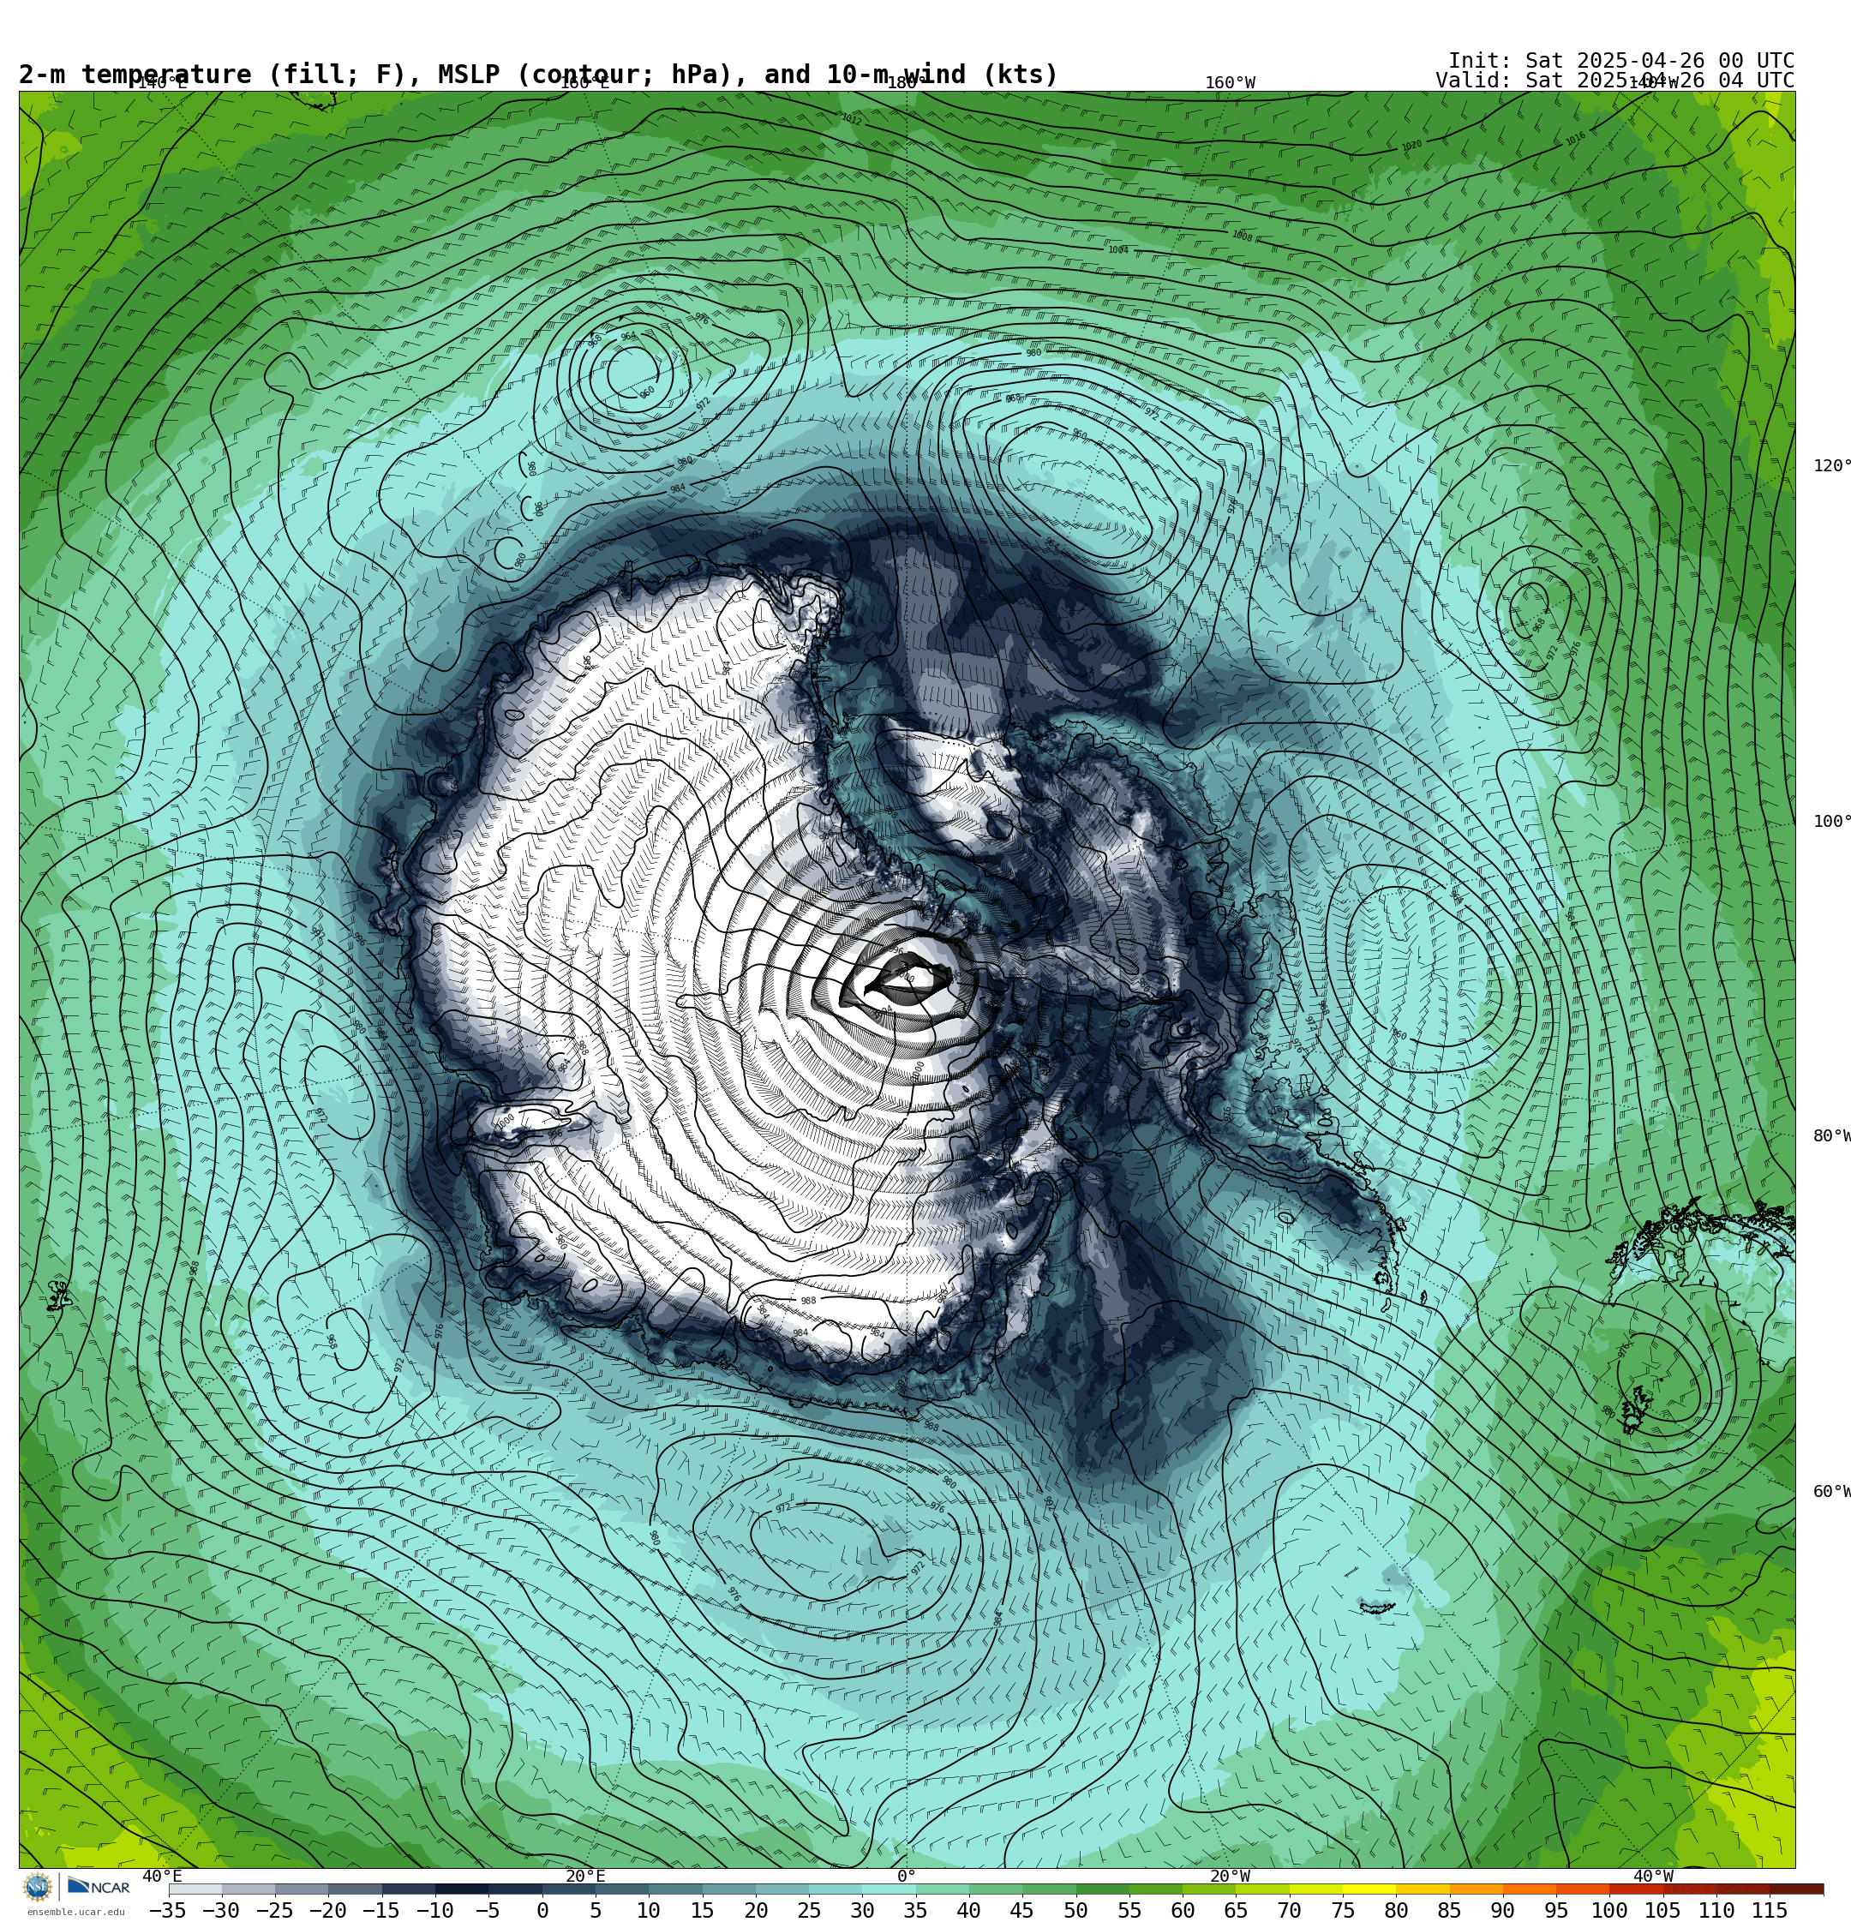This screenshot has width=1851, height=1922.
Task: Click the 115 label on the colorbar
Action: pos(1770,1910)
